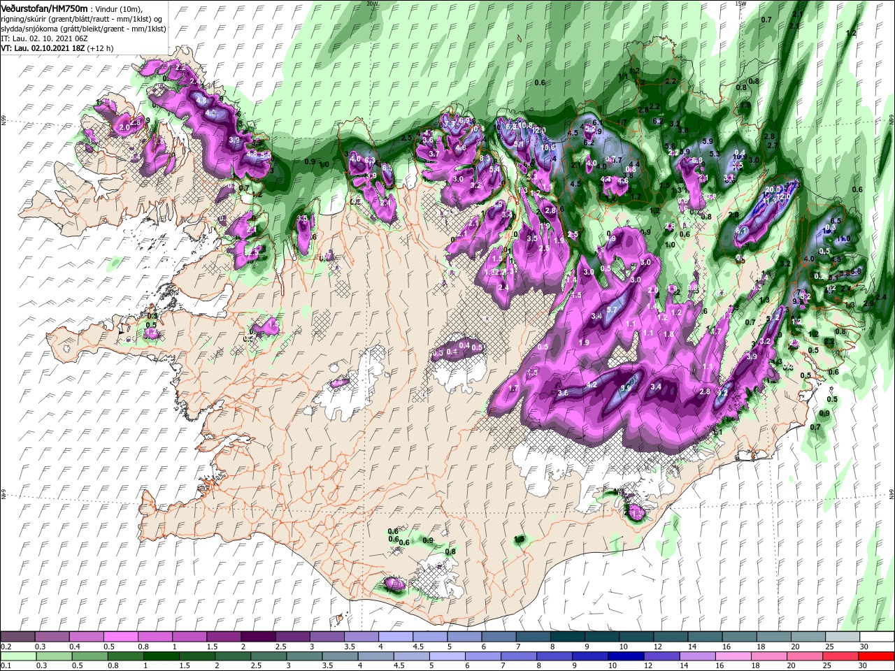Viewport: 895px width, 671px height.
Task: Click the palest green first swatch of lower legend row
Action: click(x=18, y=656)
